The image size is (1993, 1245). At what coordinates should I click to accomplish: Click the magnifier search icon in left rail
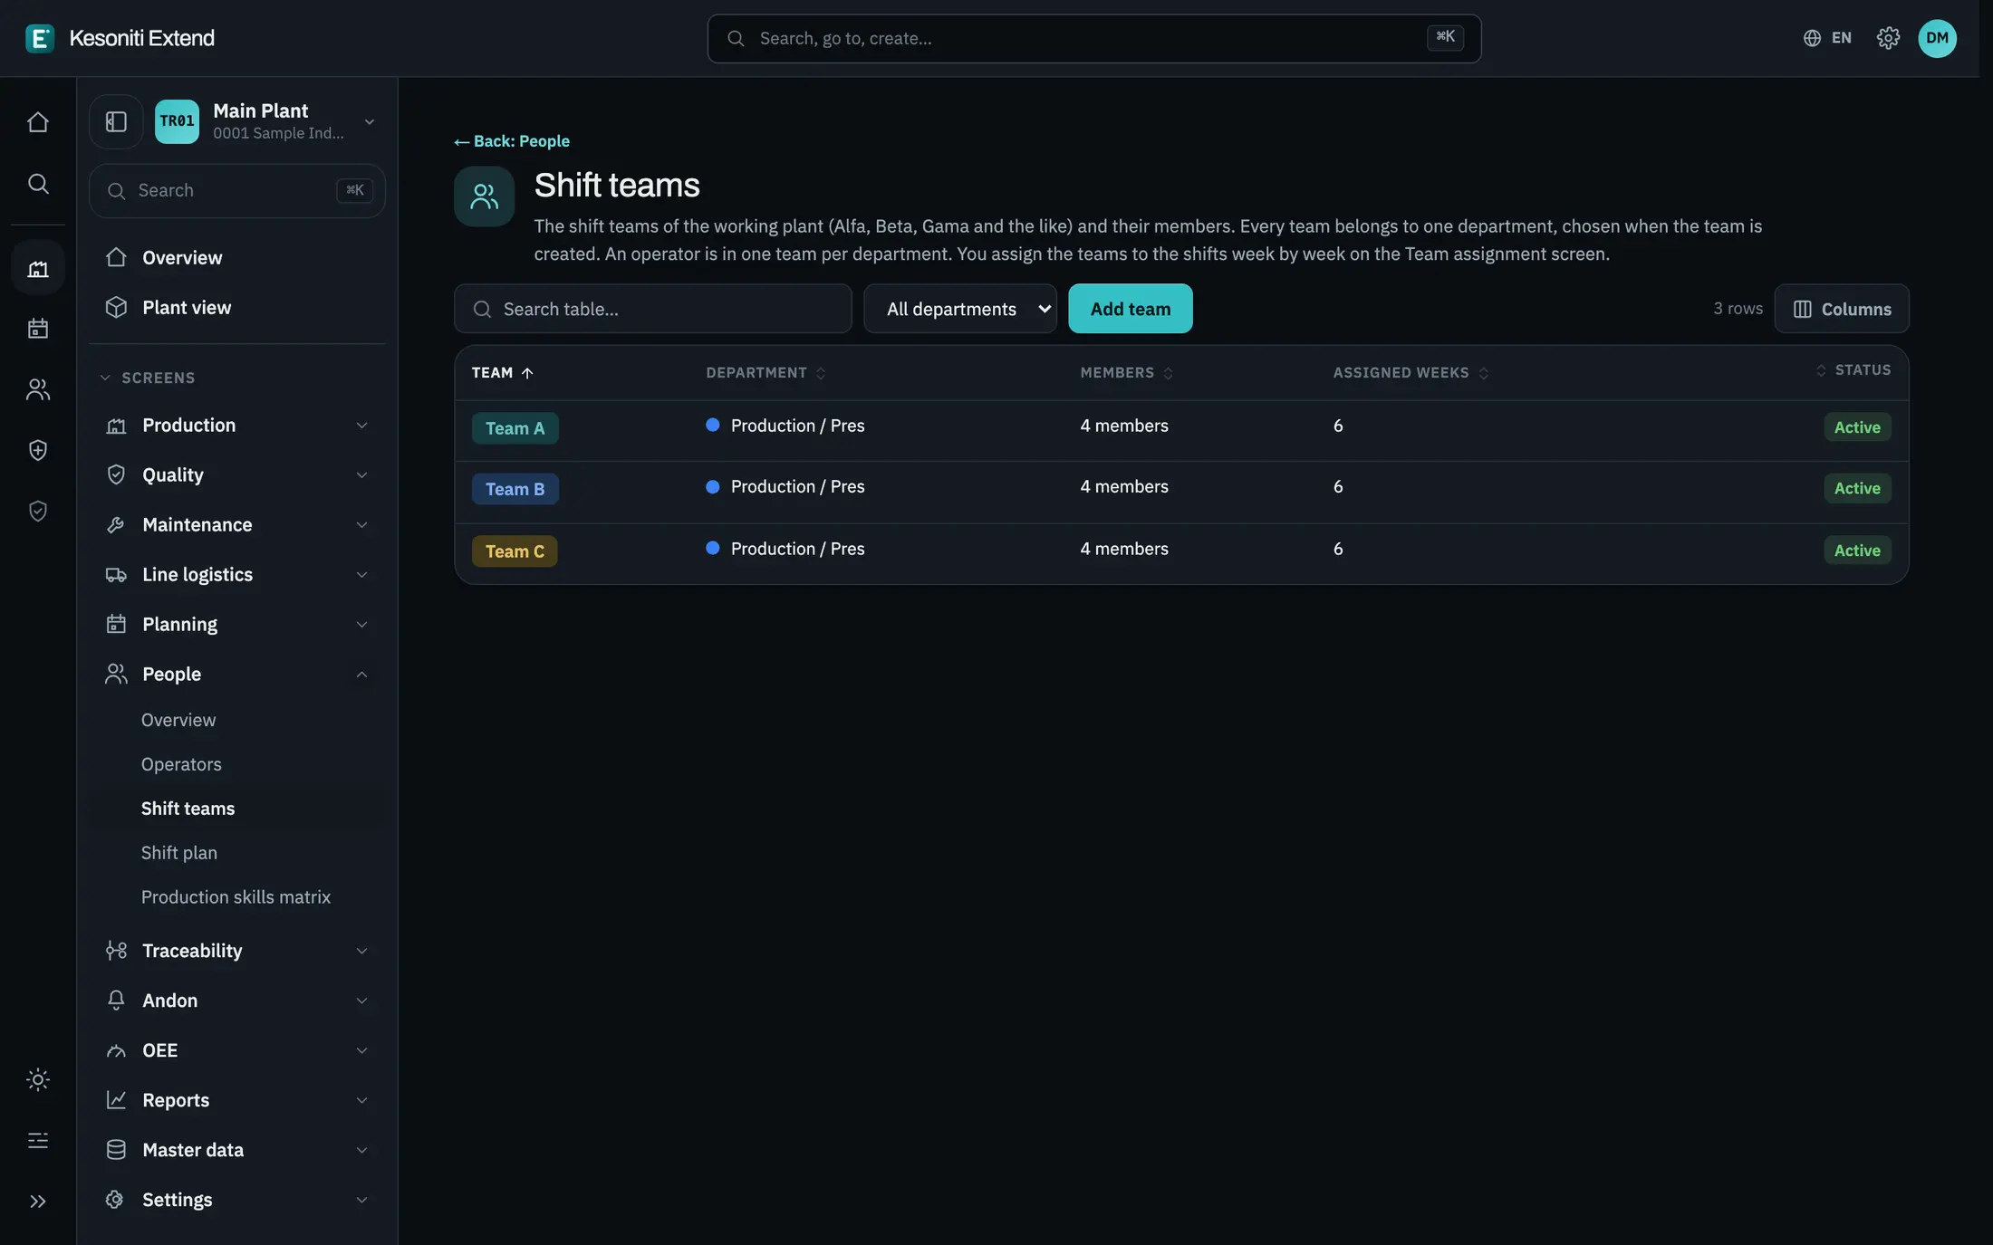click(x=37, y=184)
